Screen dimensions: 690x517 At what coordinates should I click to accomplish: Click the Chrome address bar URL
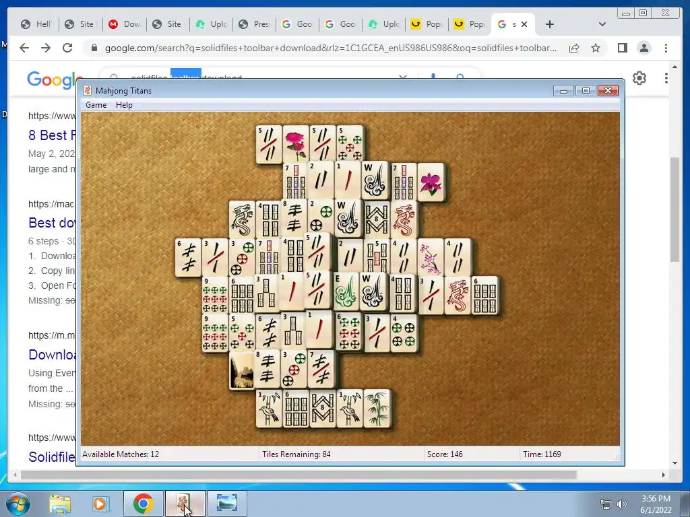(330, 48)
